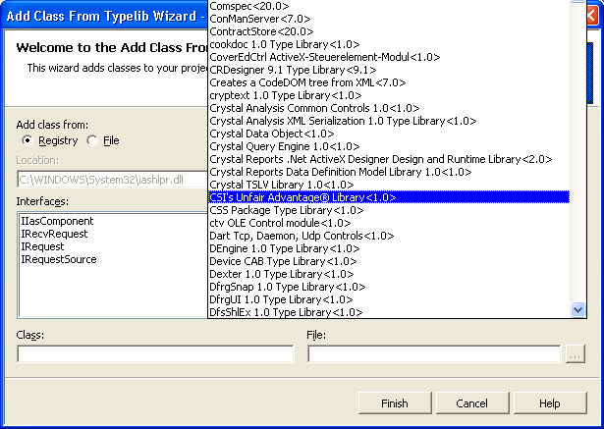Screen dimensions: 604x429
Task: Click the file browse ellipsis button
Action: click(x=576, y=354)
